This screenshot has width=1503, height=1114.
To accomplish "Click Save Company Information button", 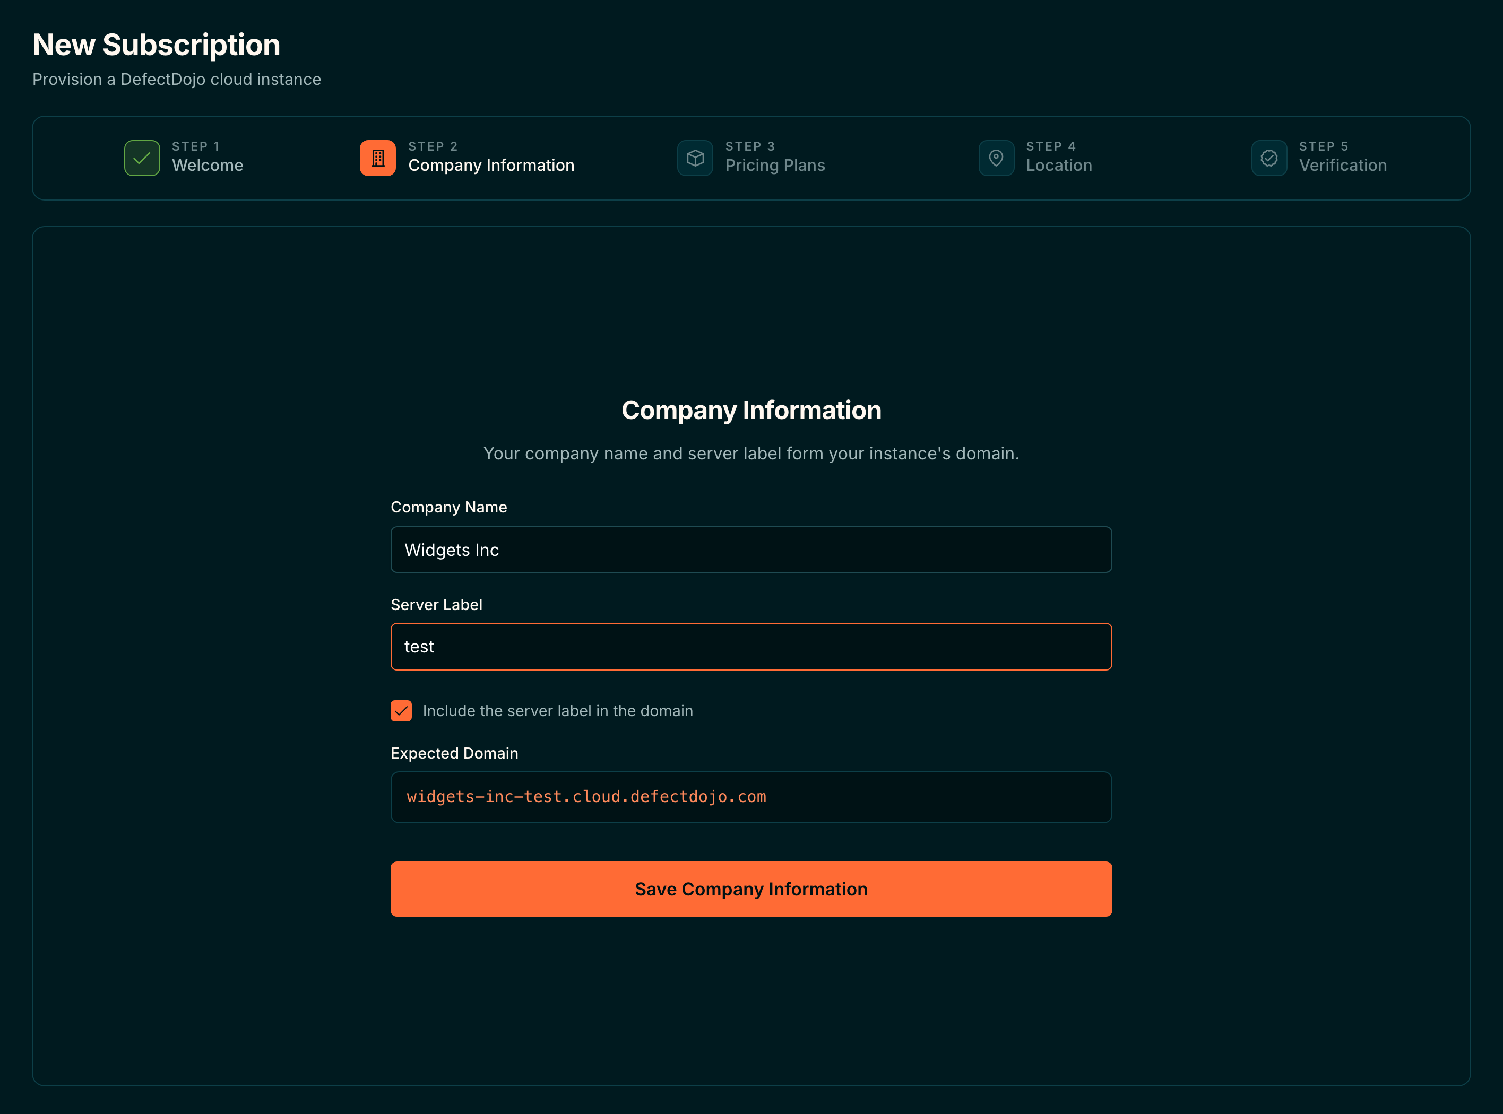I will [751, 889].
